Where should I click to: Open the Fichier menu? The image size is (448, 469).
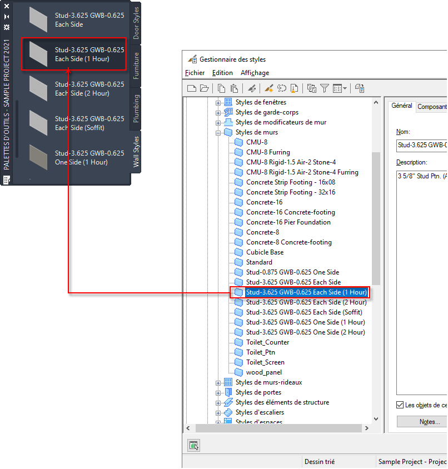(x=195, y=73)
